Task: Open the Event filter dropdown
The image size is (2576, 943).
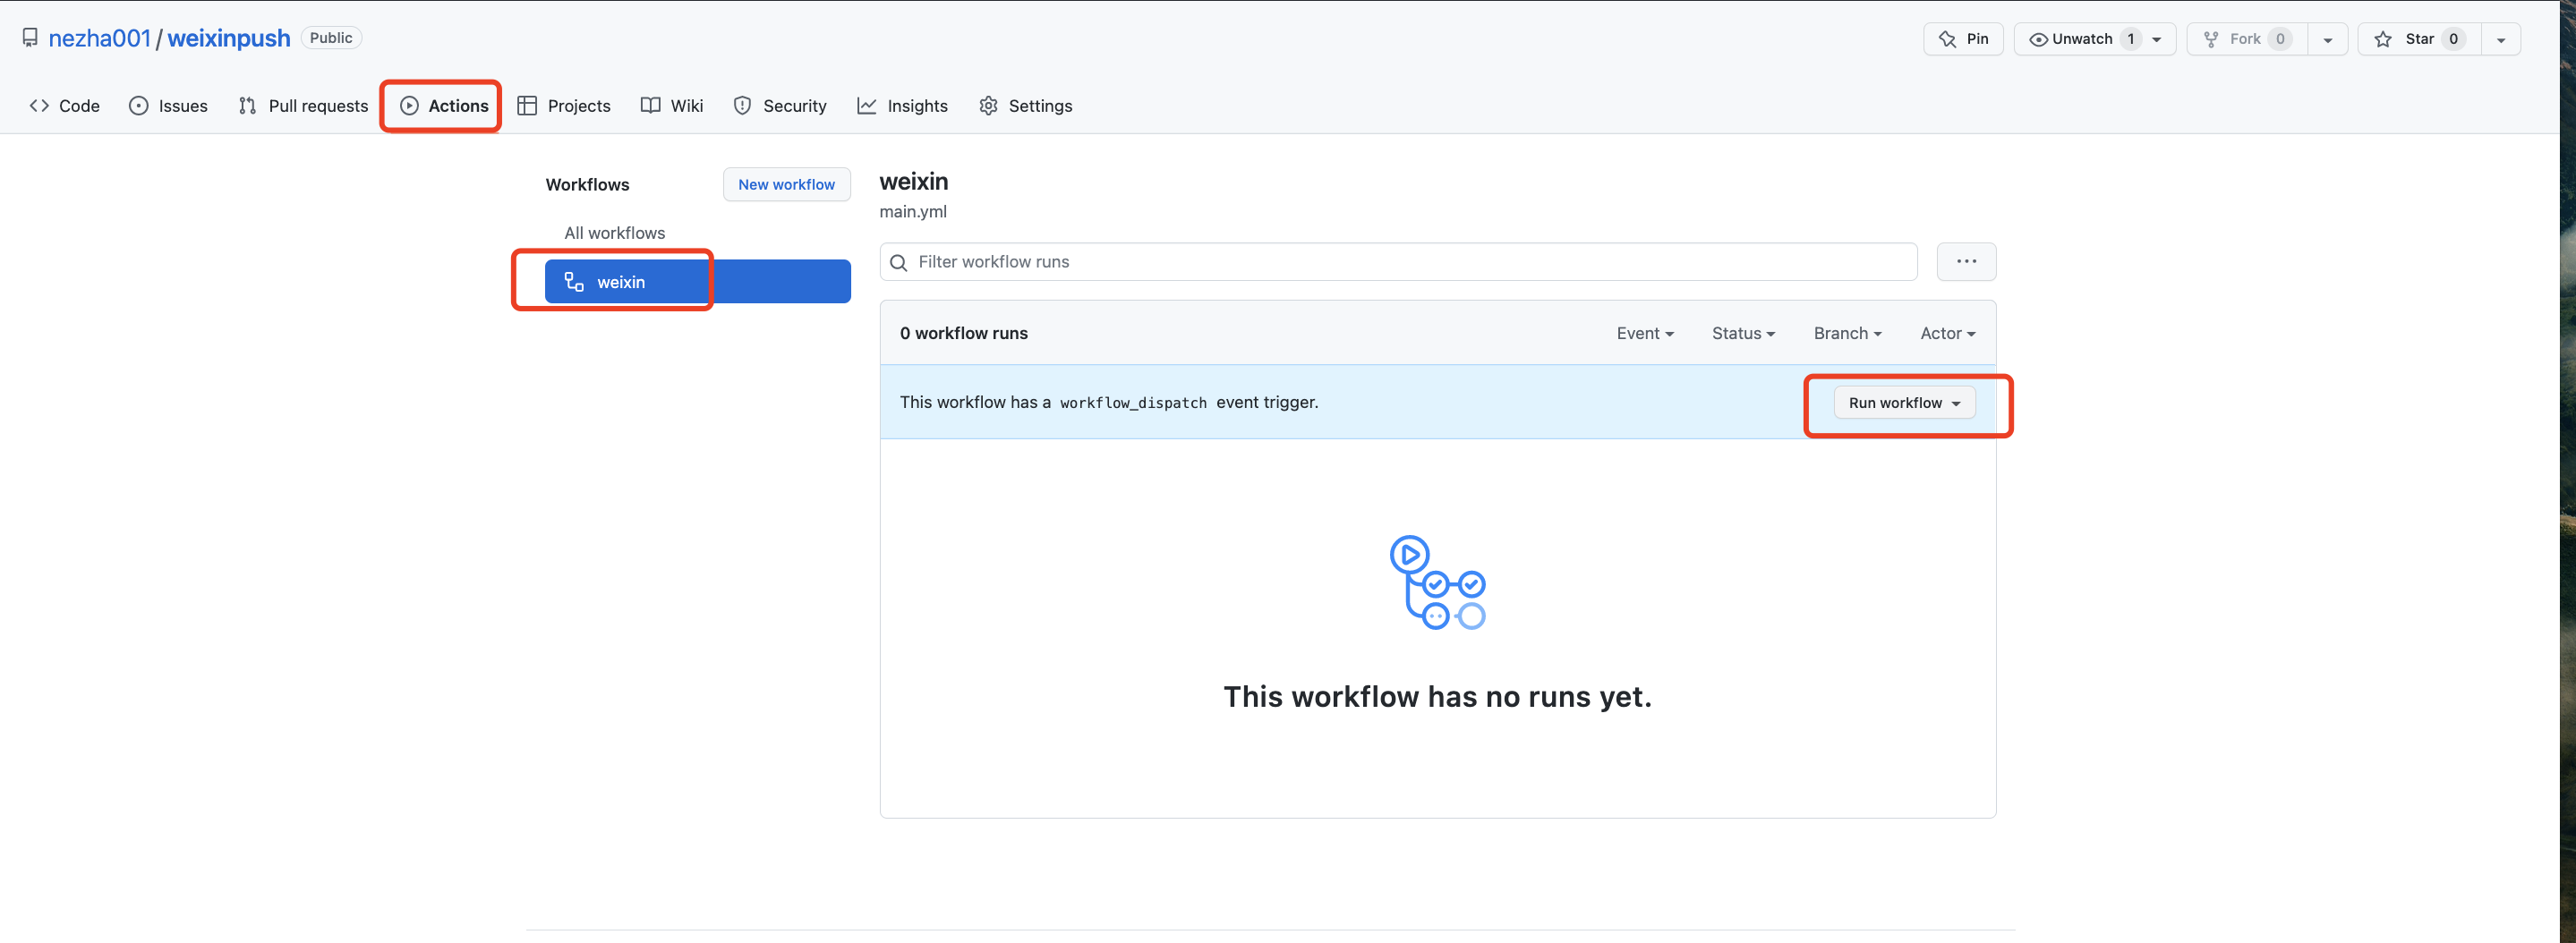Action: (1644, 333)
